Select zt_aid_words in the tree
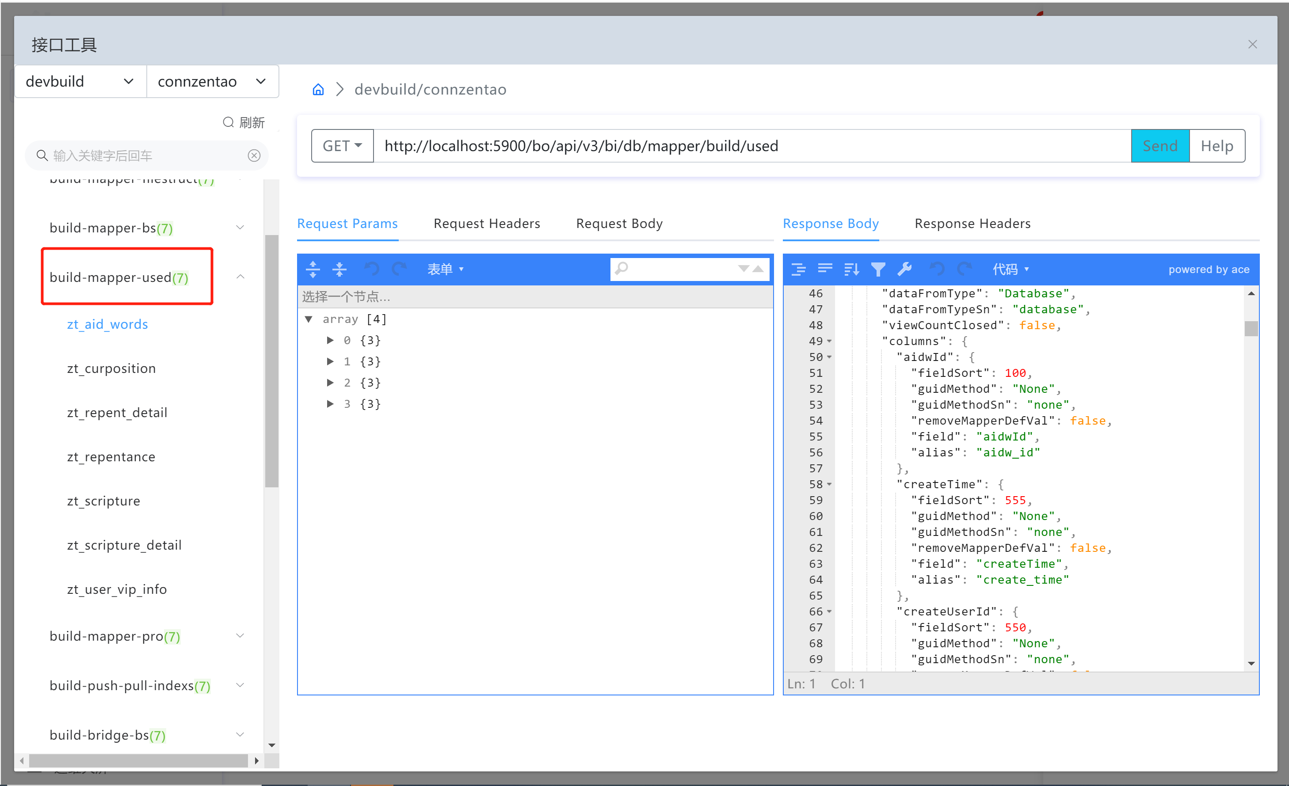Viewport: 1289px width, 786px height. pos(107,324)
